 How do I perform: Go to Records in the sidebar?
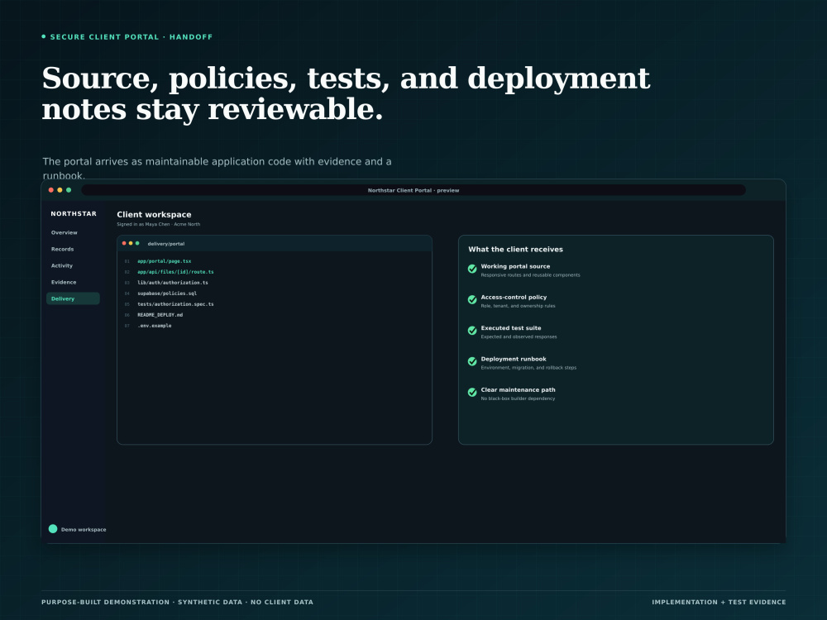point(62,249)
